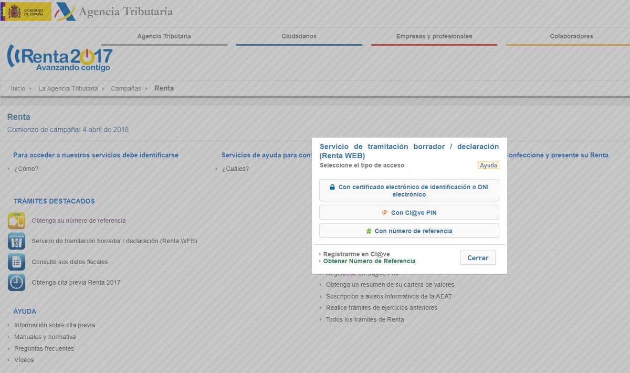Image resolution: width=630 pixels, height=373 pixels.
Task: Open 'Obtenga un resumen de su cartera de valores'
Action: 390,285
